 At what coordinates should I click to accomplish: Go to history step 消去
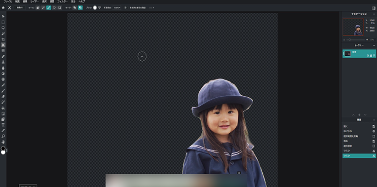[359, 141]
